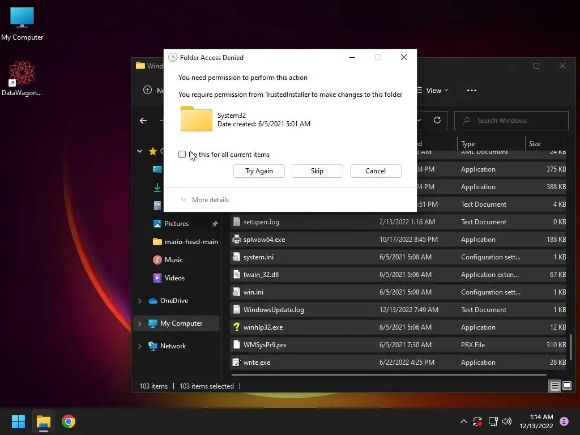Switch to large icons view in status bar
Screen dimensions: 580x435
point(566,386)
